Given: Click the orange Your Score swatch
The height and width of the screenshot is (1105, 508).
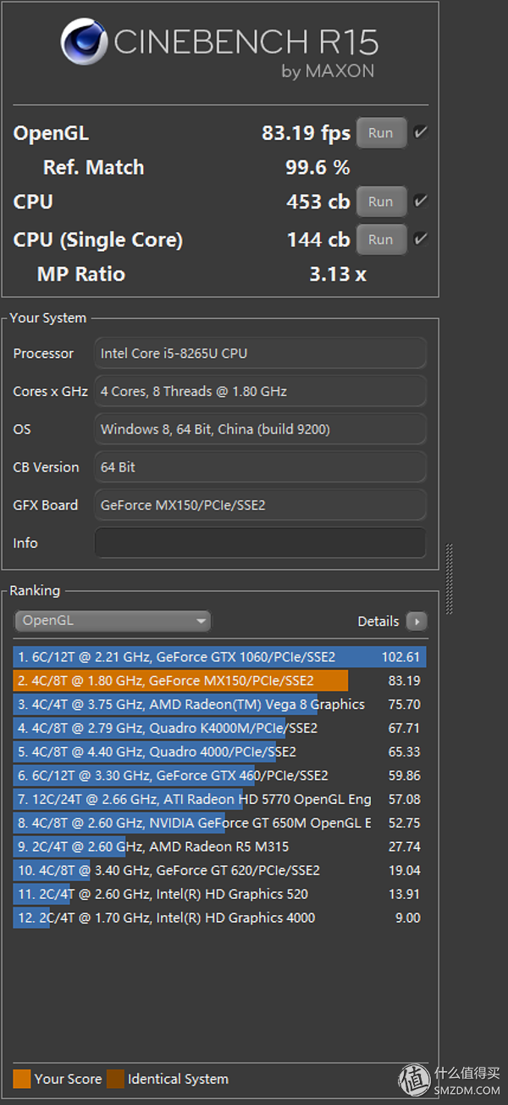Looking at the screenshot, I should 22,1080.
